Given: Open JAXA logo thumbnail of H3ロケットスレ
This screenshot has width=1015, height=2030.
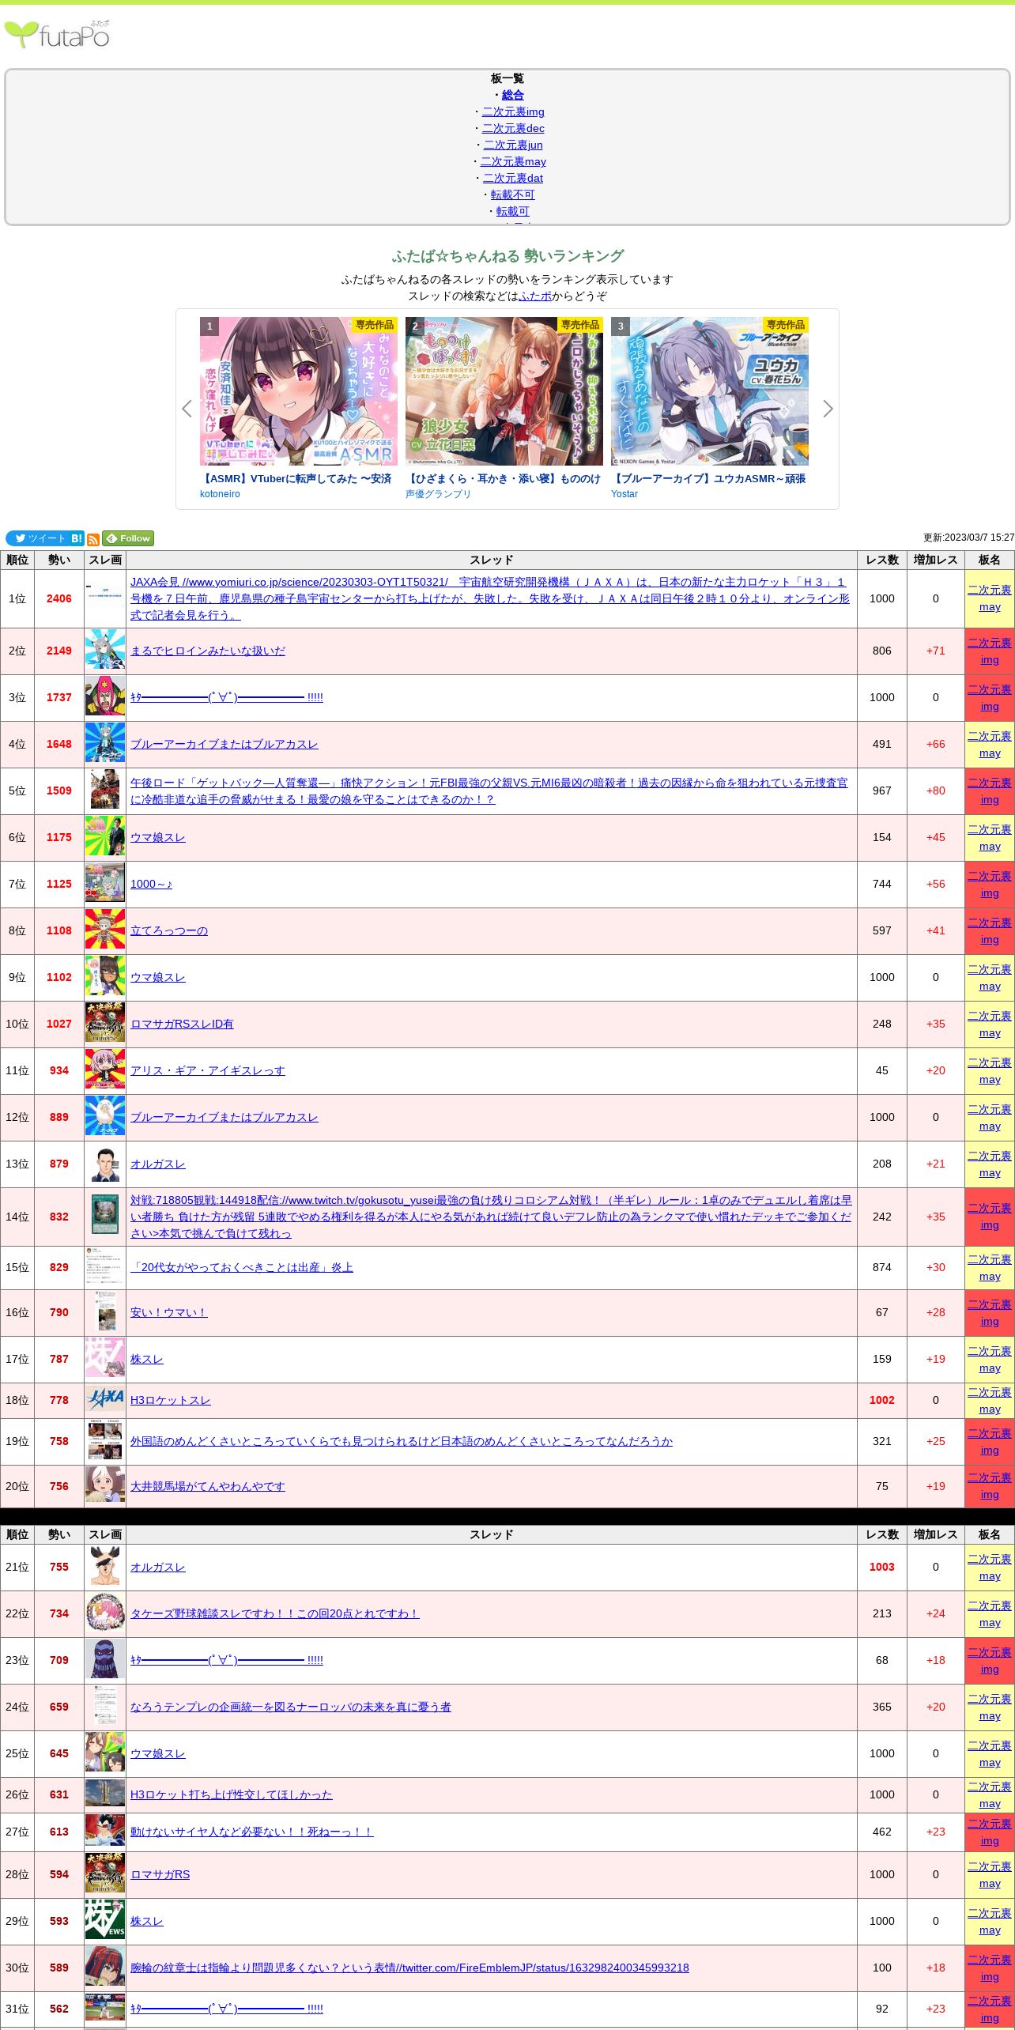Looking at the screenshot, I should pyautogui.click(x=105, y=1400).
